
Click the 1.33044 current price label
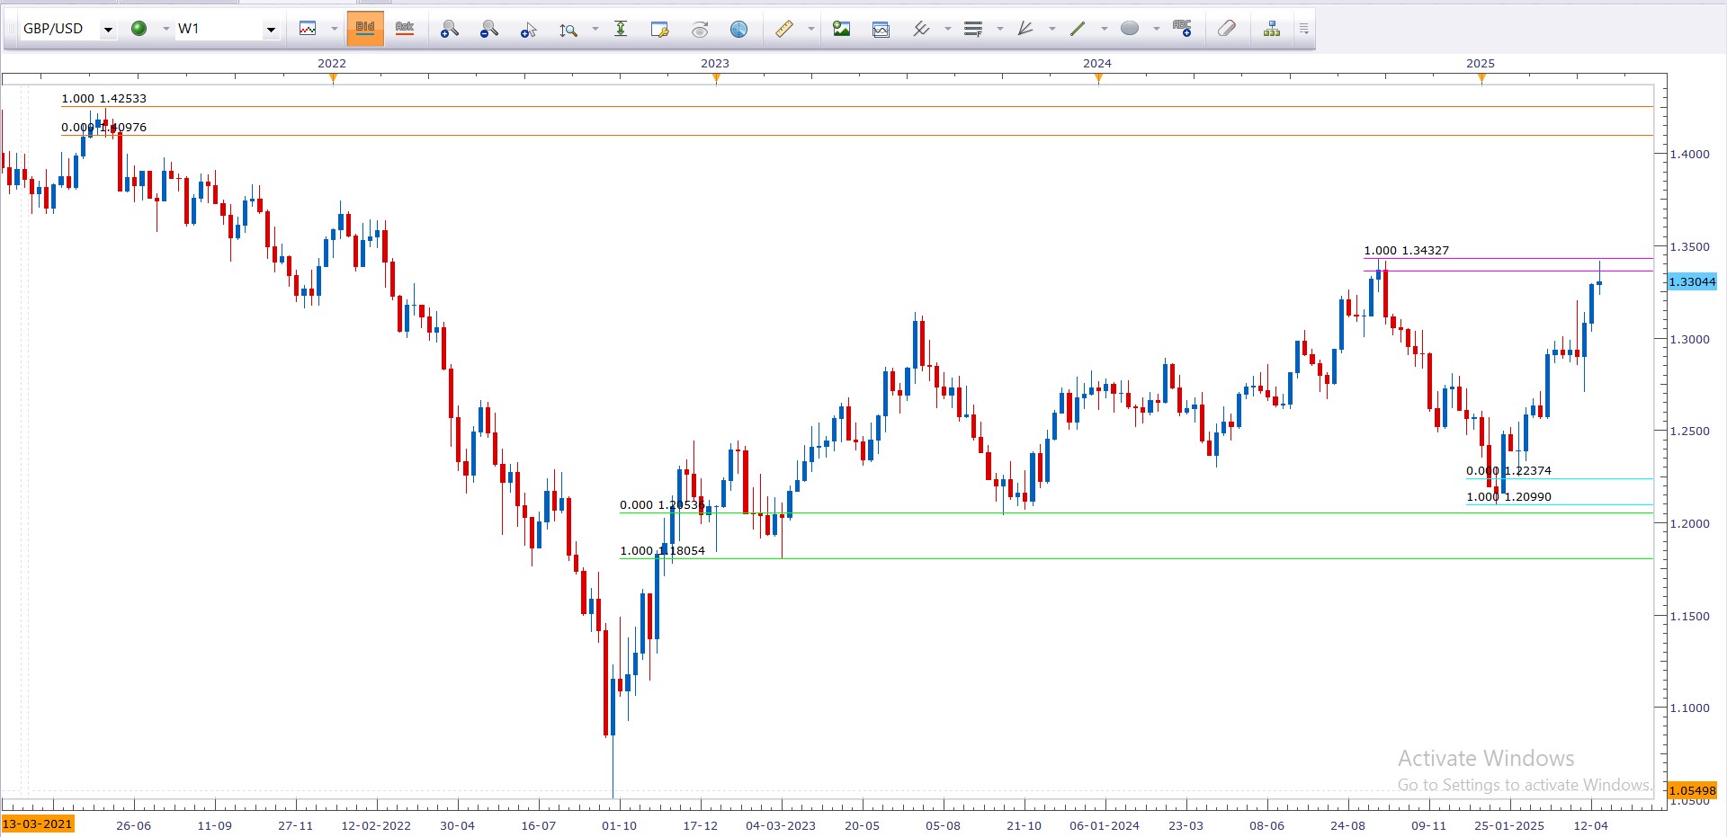pos(1692,282)
